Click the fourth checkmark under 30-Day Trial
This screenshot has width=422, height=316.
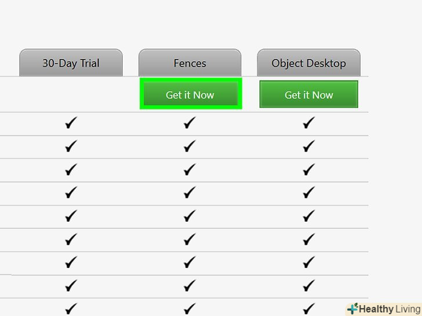pos(71,193)
